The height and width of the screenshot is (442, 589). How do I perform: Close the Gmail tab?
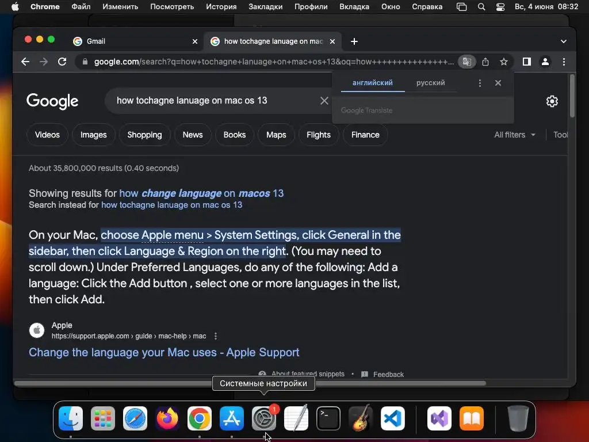(x=195, y=41)
